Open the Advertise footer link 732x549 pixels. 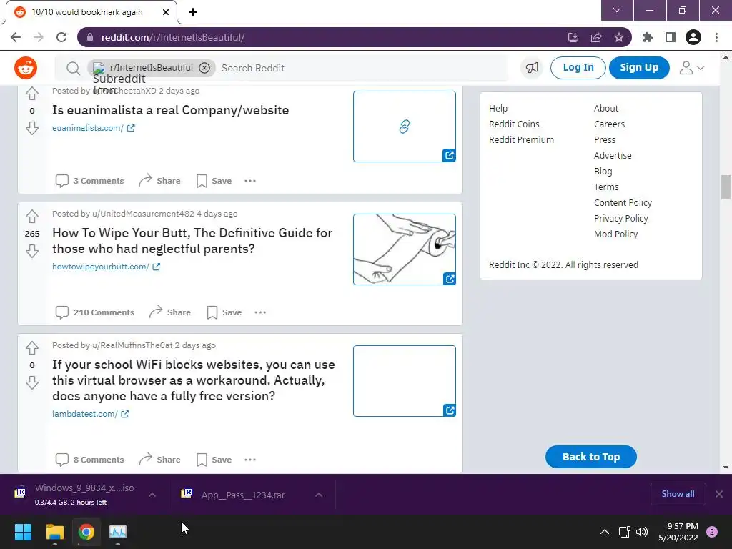point(613,155)
